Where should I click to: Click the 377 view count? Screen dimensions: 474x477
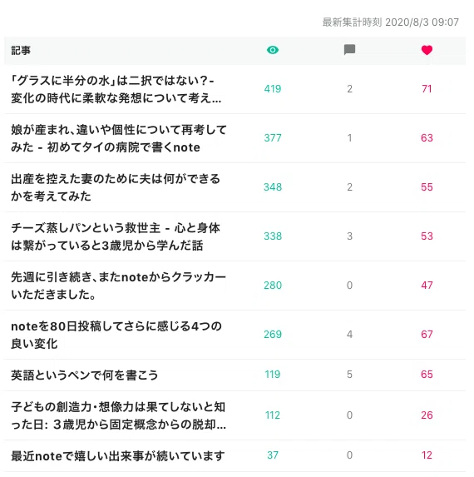(x=273, y=138)
